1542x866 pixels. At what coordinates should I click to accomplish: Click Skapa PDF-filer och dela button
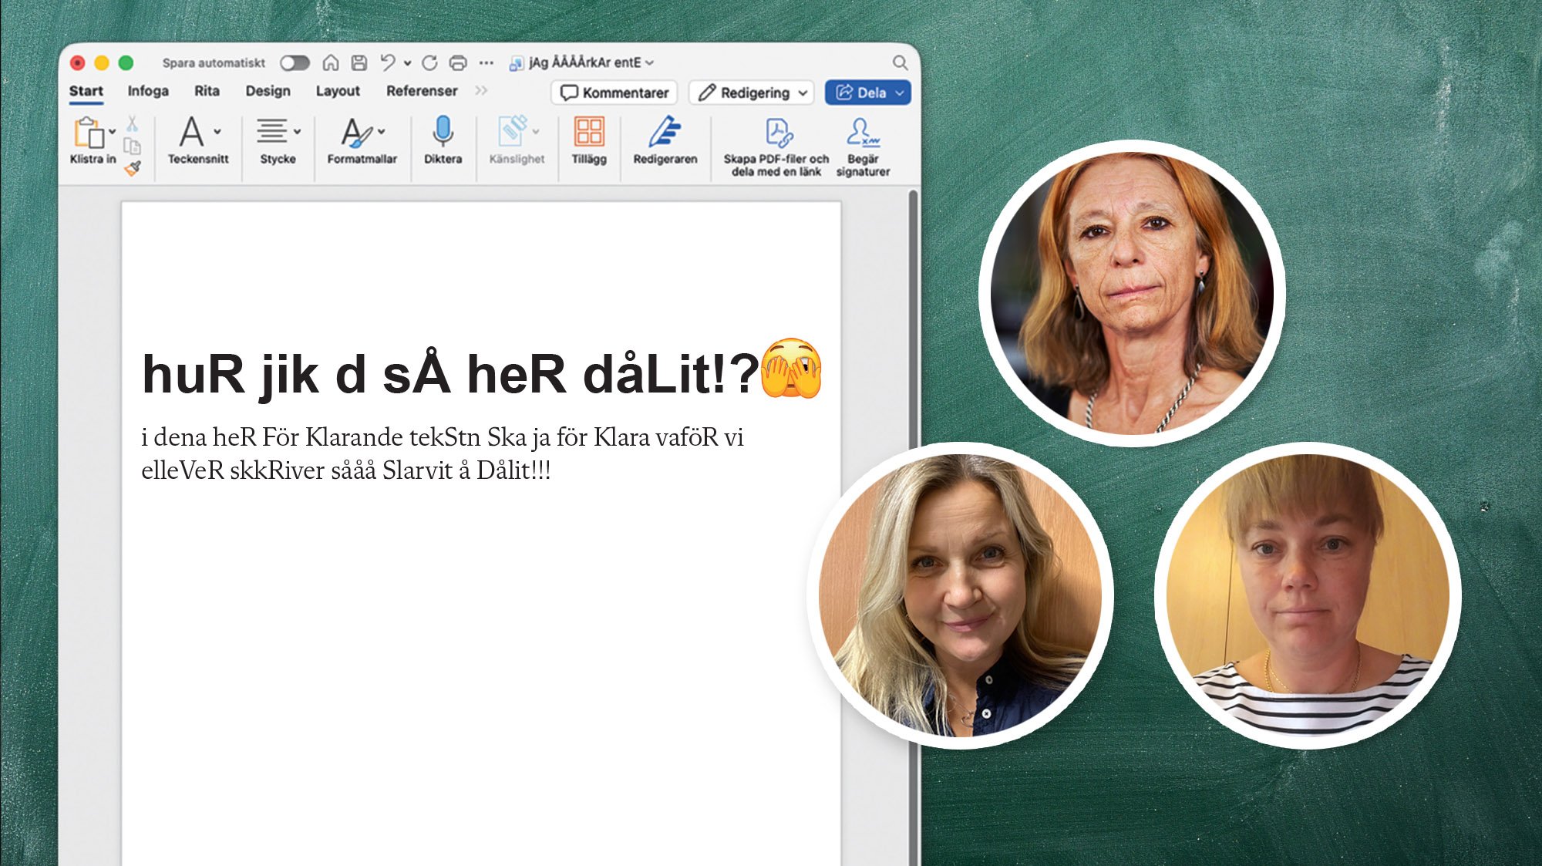[776, 147]
